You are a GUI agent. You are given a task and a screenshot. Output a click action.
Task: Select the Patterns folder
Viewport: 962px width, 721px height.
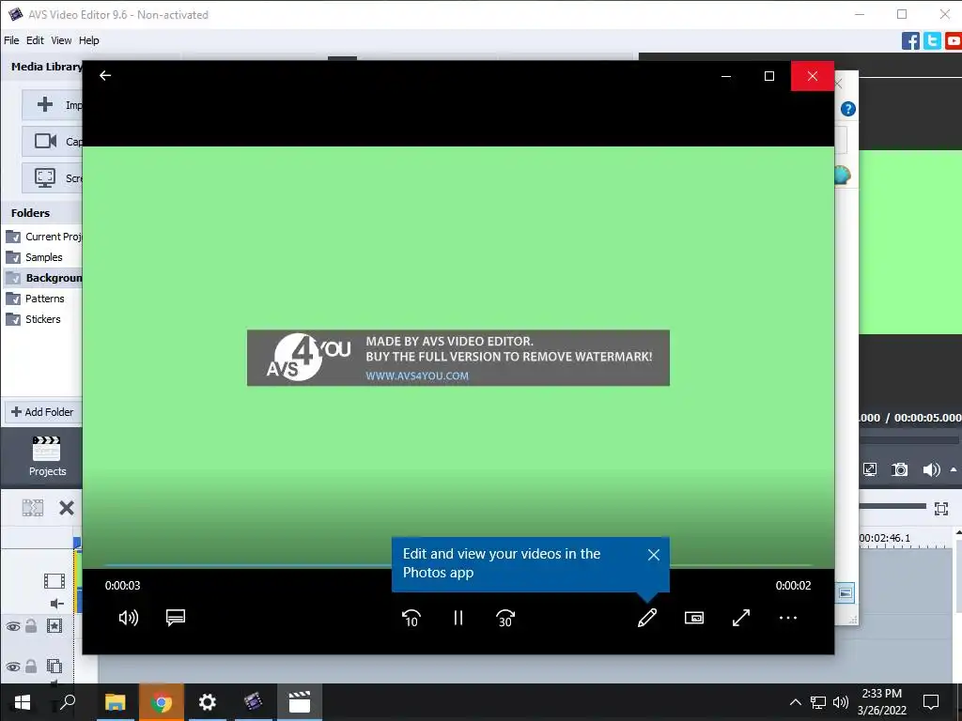pyautogui.click(x=35, y=299)
